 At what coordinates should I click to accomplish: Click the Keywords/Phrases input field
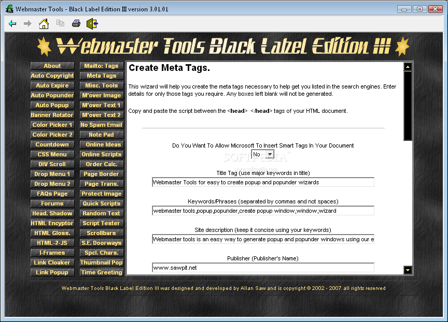pyautogui.click(x=263, y=211)
